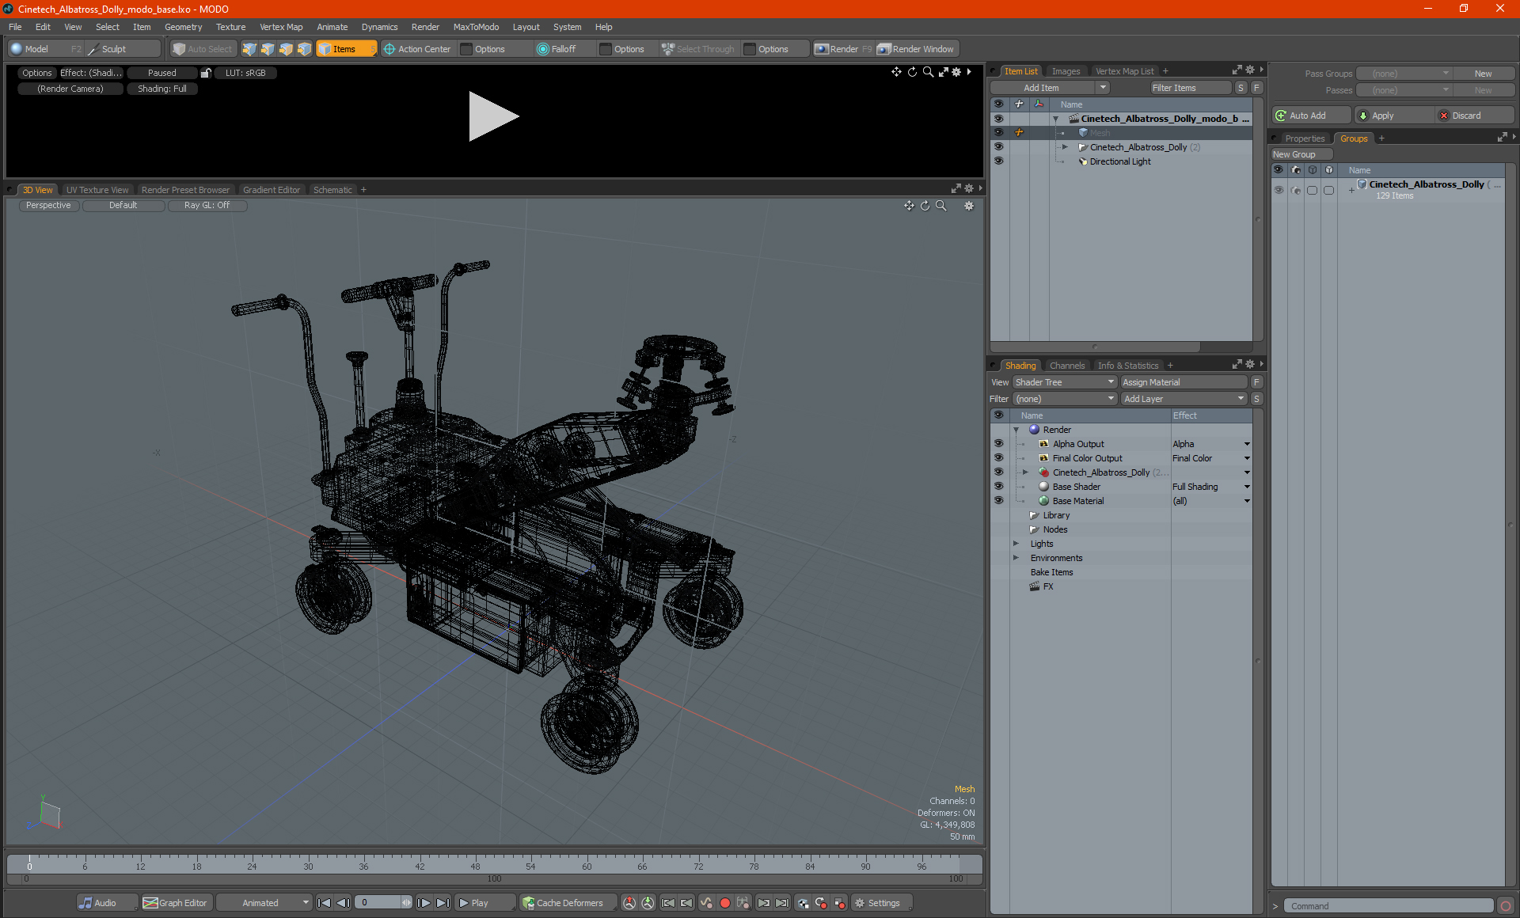Click the 3D viewport rotate icon
Viewport: 1520px width, 918px height.
(925, 206)
